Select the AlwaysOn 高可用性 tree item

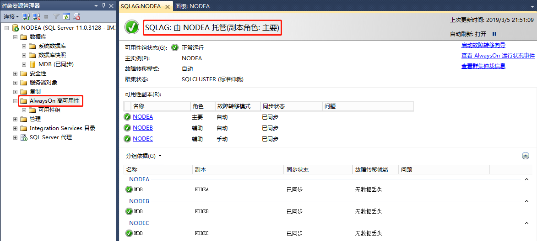54,101
